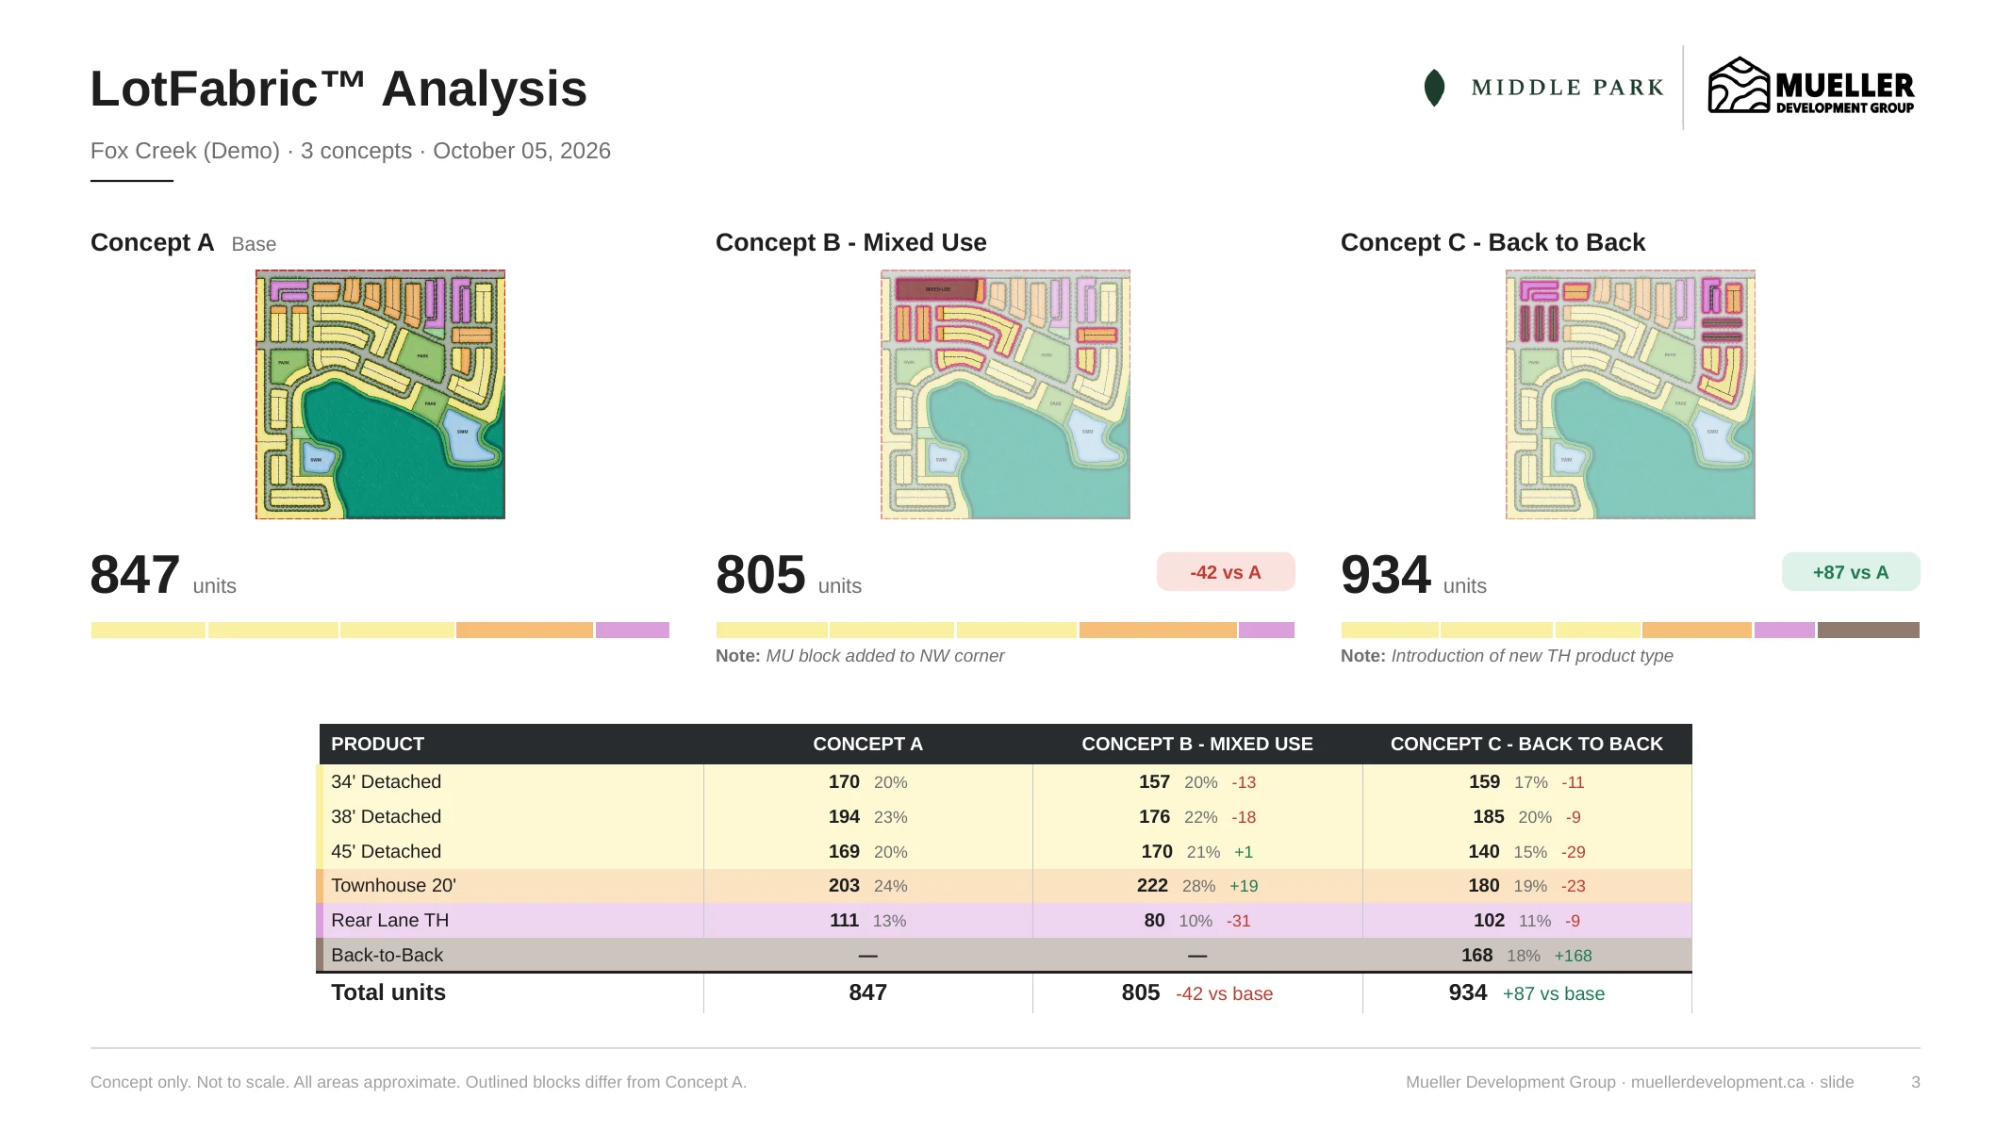
Task: Open the Concept A site plan thumbnail
Action: (x=380, y=394)
